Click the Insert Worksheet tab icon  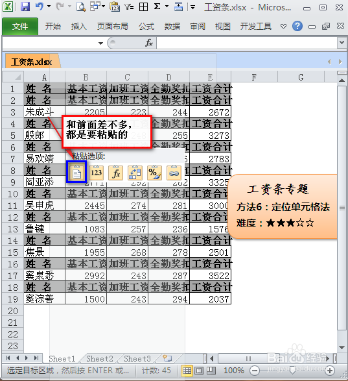pyautogui.click(x=167, y=358)
